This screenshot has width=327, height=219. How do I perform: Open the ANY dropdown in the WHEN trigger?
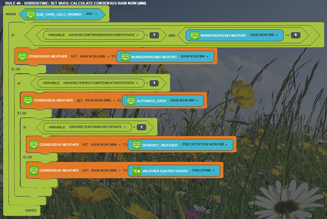tap(91, 14)
